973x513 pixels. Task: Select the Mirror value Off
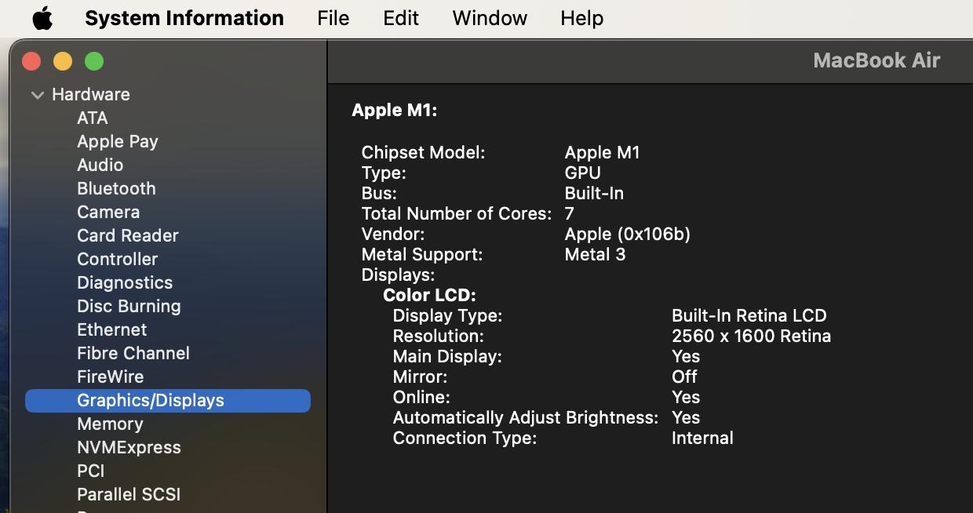coord(684,377)
